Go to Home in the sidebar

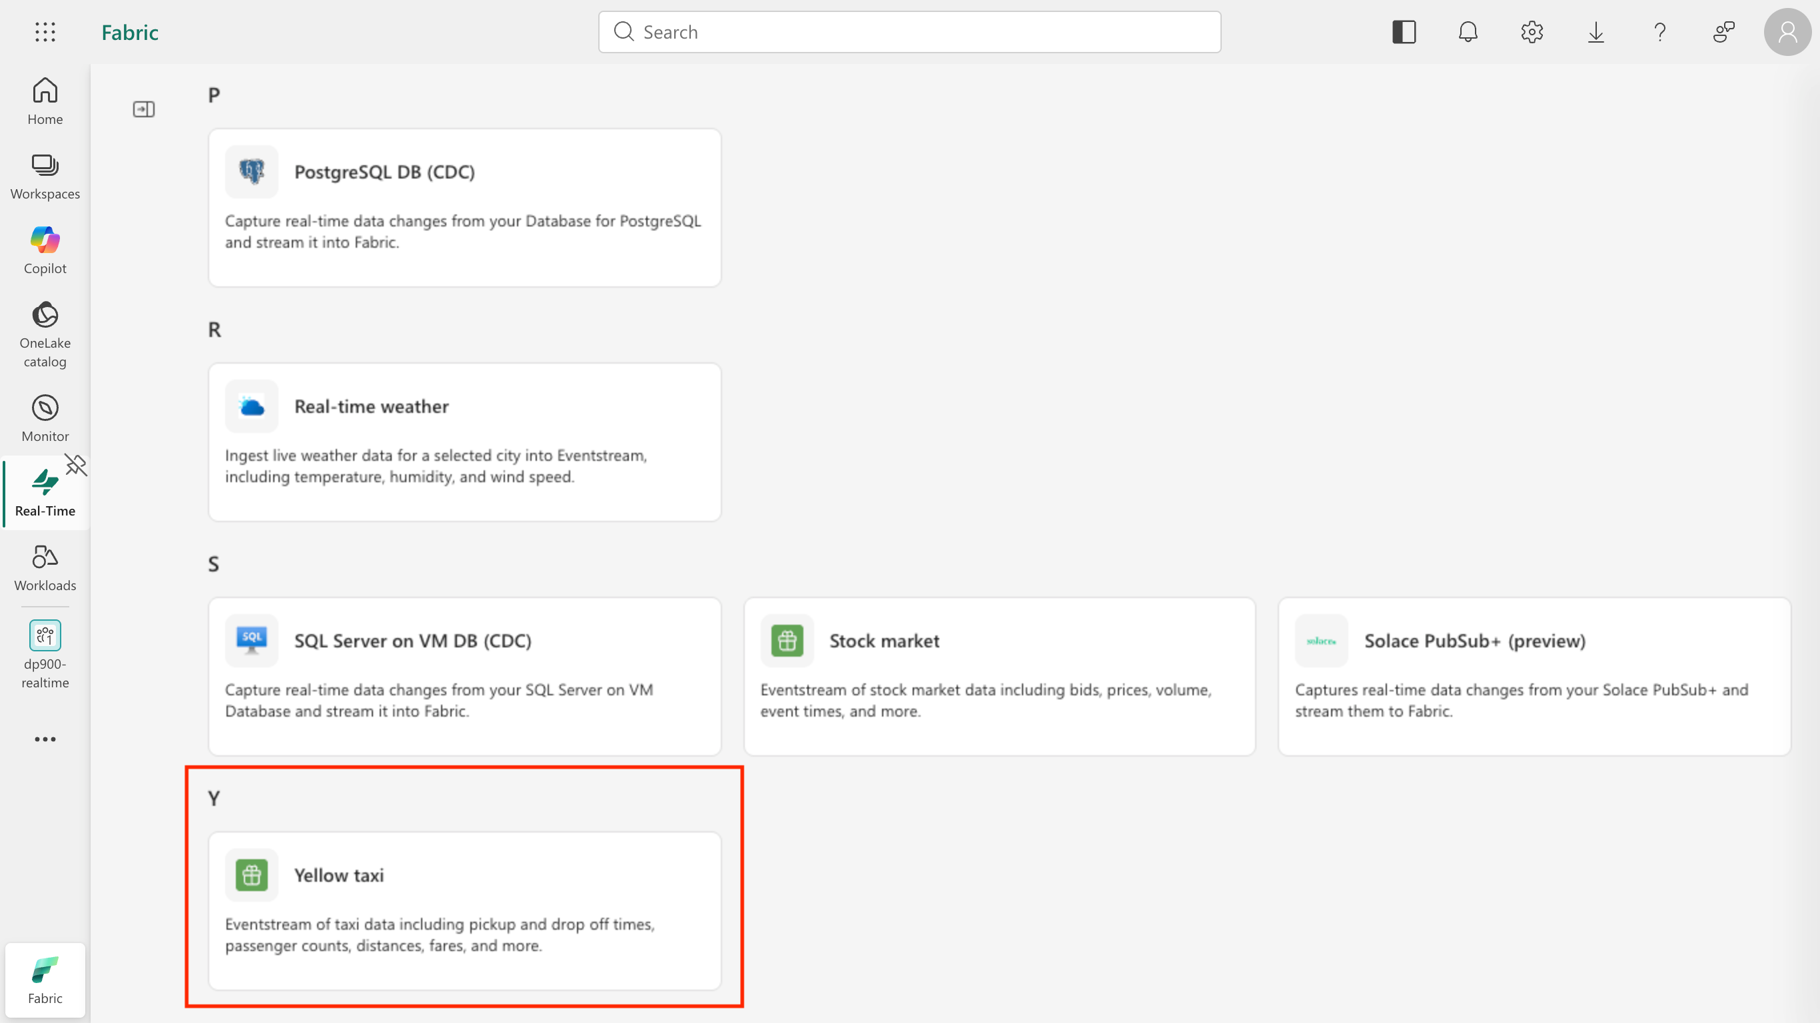tap(45, 101)
